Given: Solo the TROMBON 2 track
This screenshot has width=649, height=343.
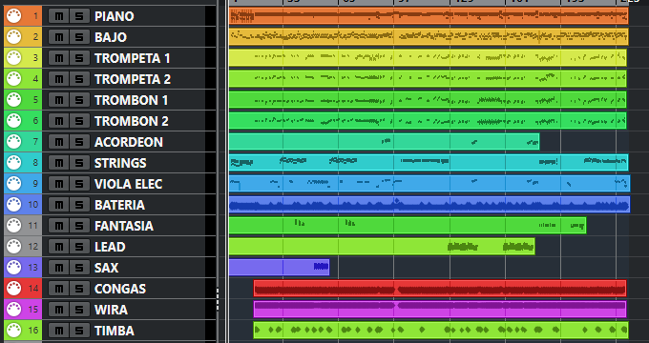Looking at the screenshot, I should (79, 121).
